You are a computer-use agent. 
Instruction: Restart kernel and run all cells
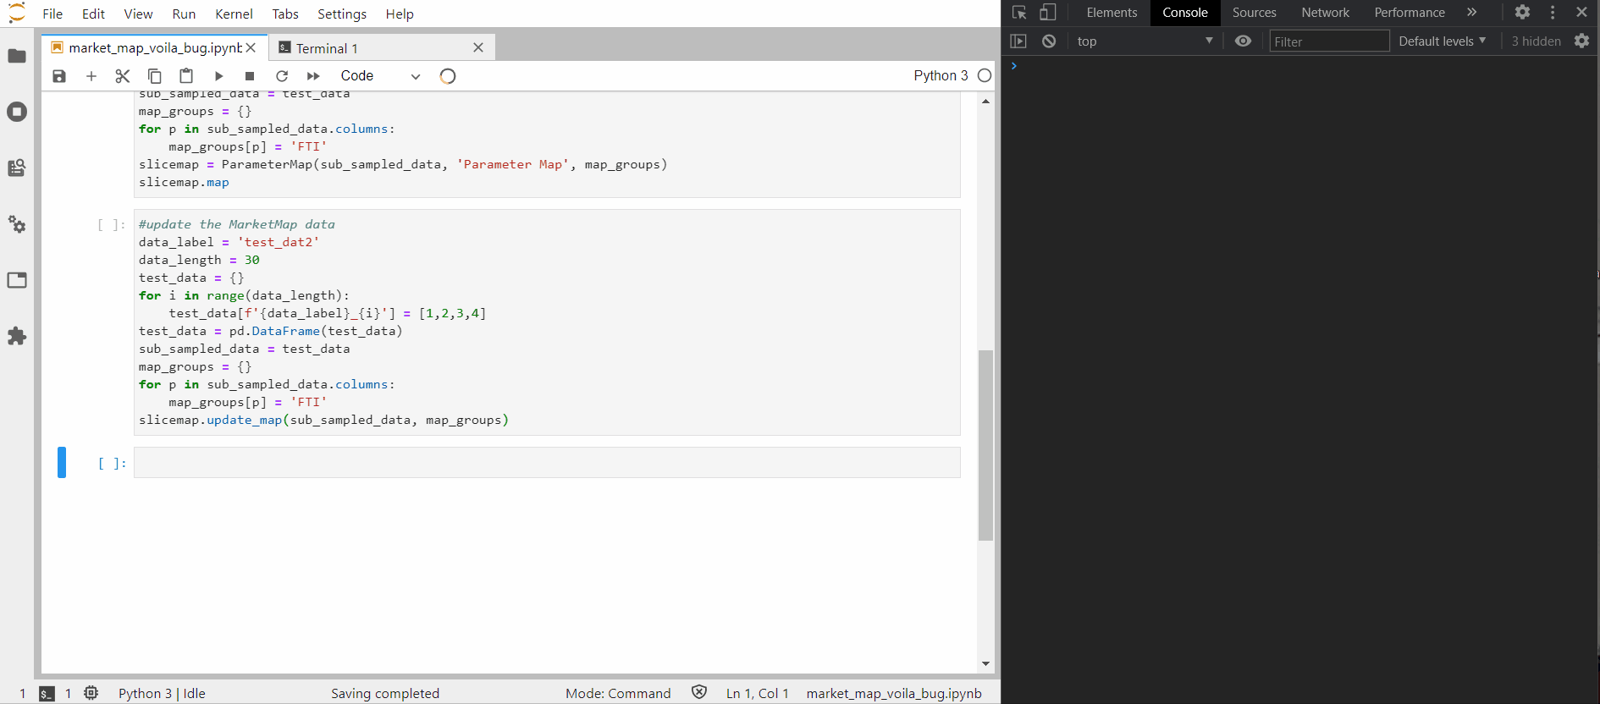[313, 76]
